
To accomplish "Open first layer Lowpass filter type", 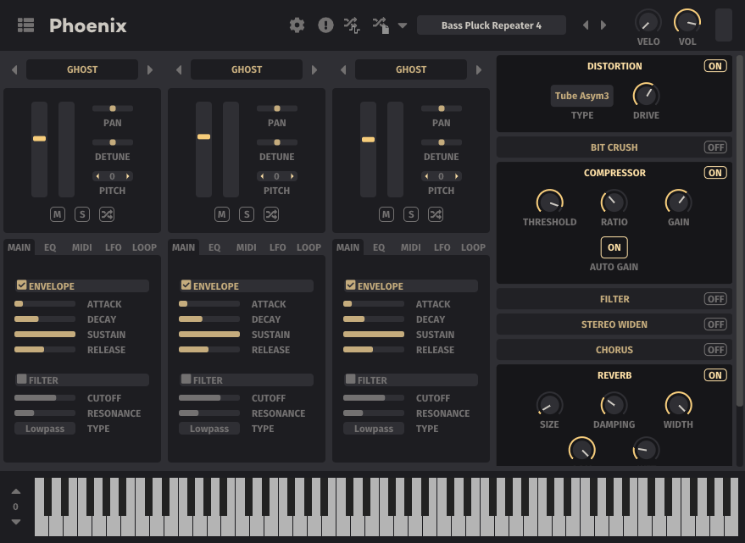I will click(45, 429).
